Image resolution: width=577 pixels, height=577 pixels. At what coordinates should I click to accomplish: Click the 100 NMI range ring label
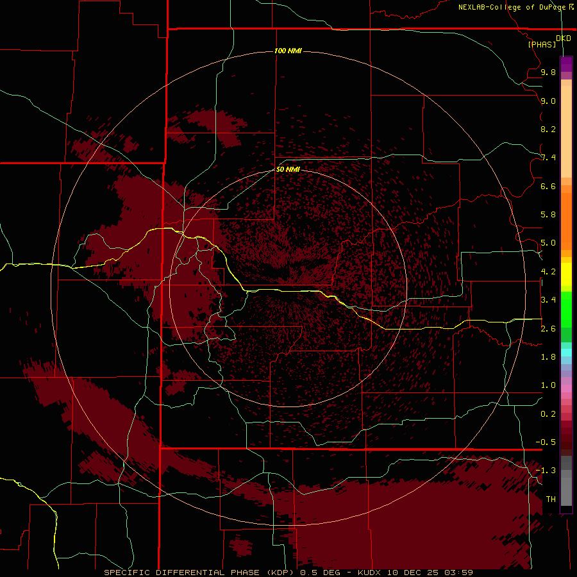point(288,51)
